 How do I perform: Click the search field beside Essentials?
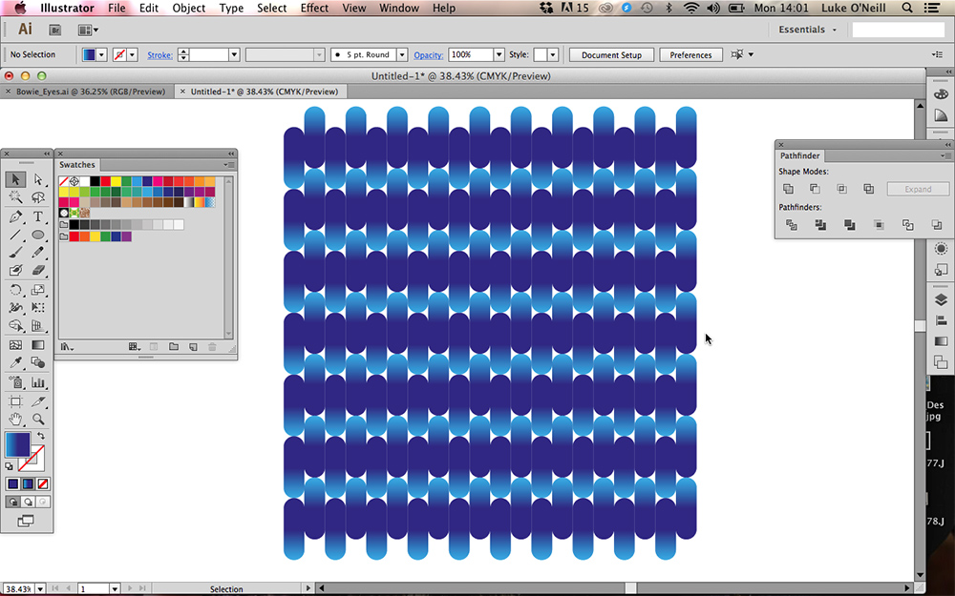pos(898,30)
